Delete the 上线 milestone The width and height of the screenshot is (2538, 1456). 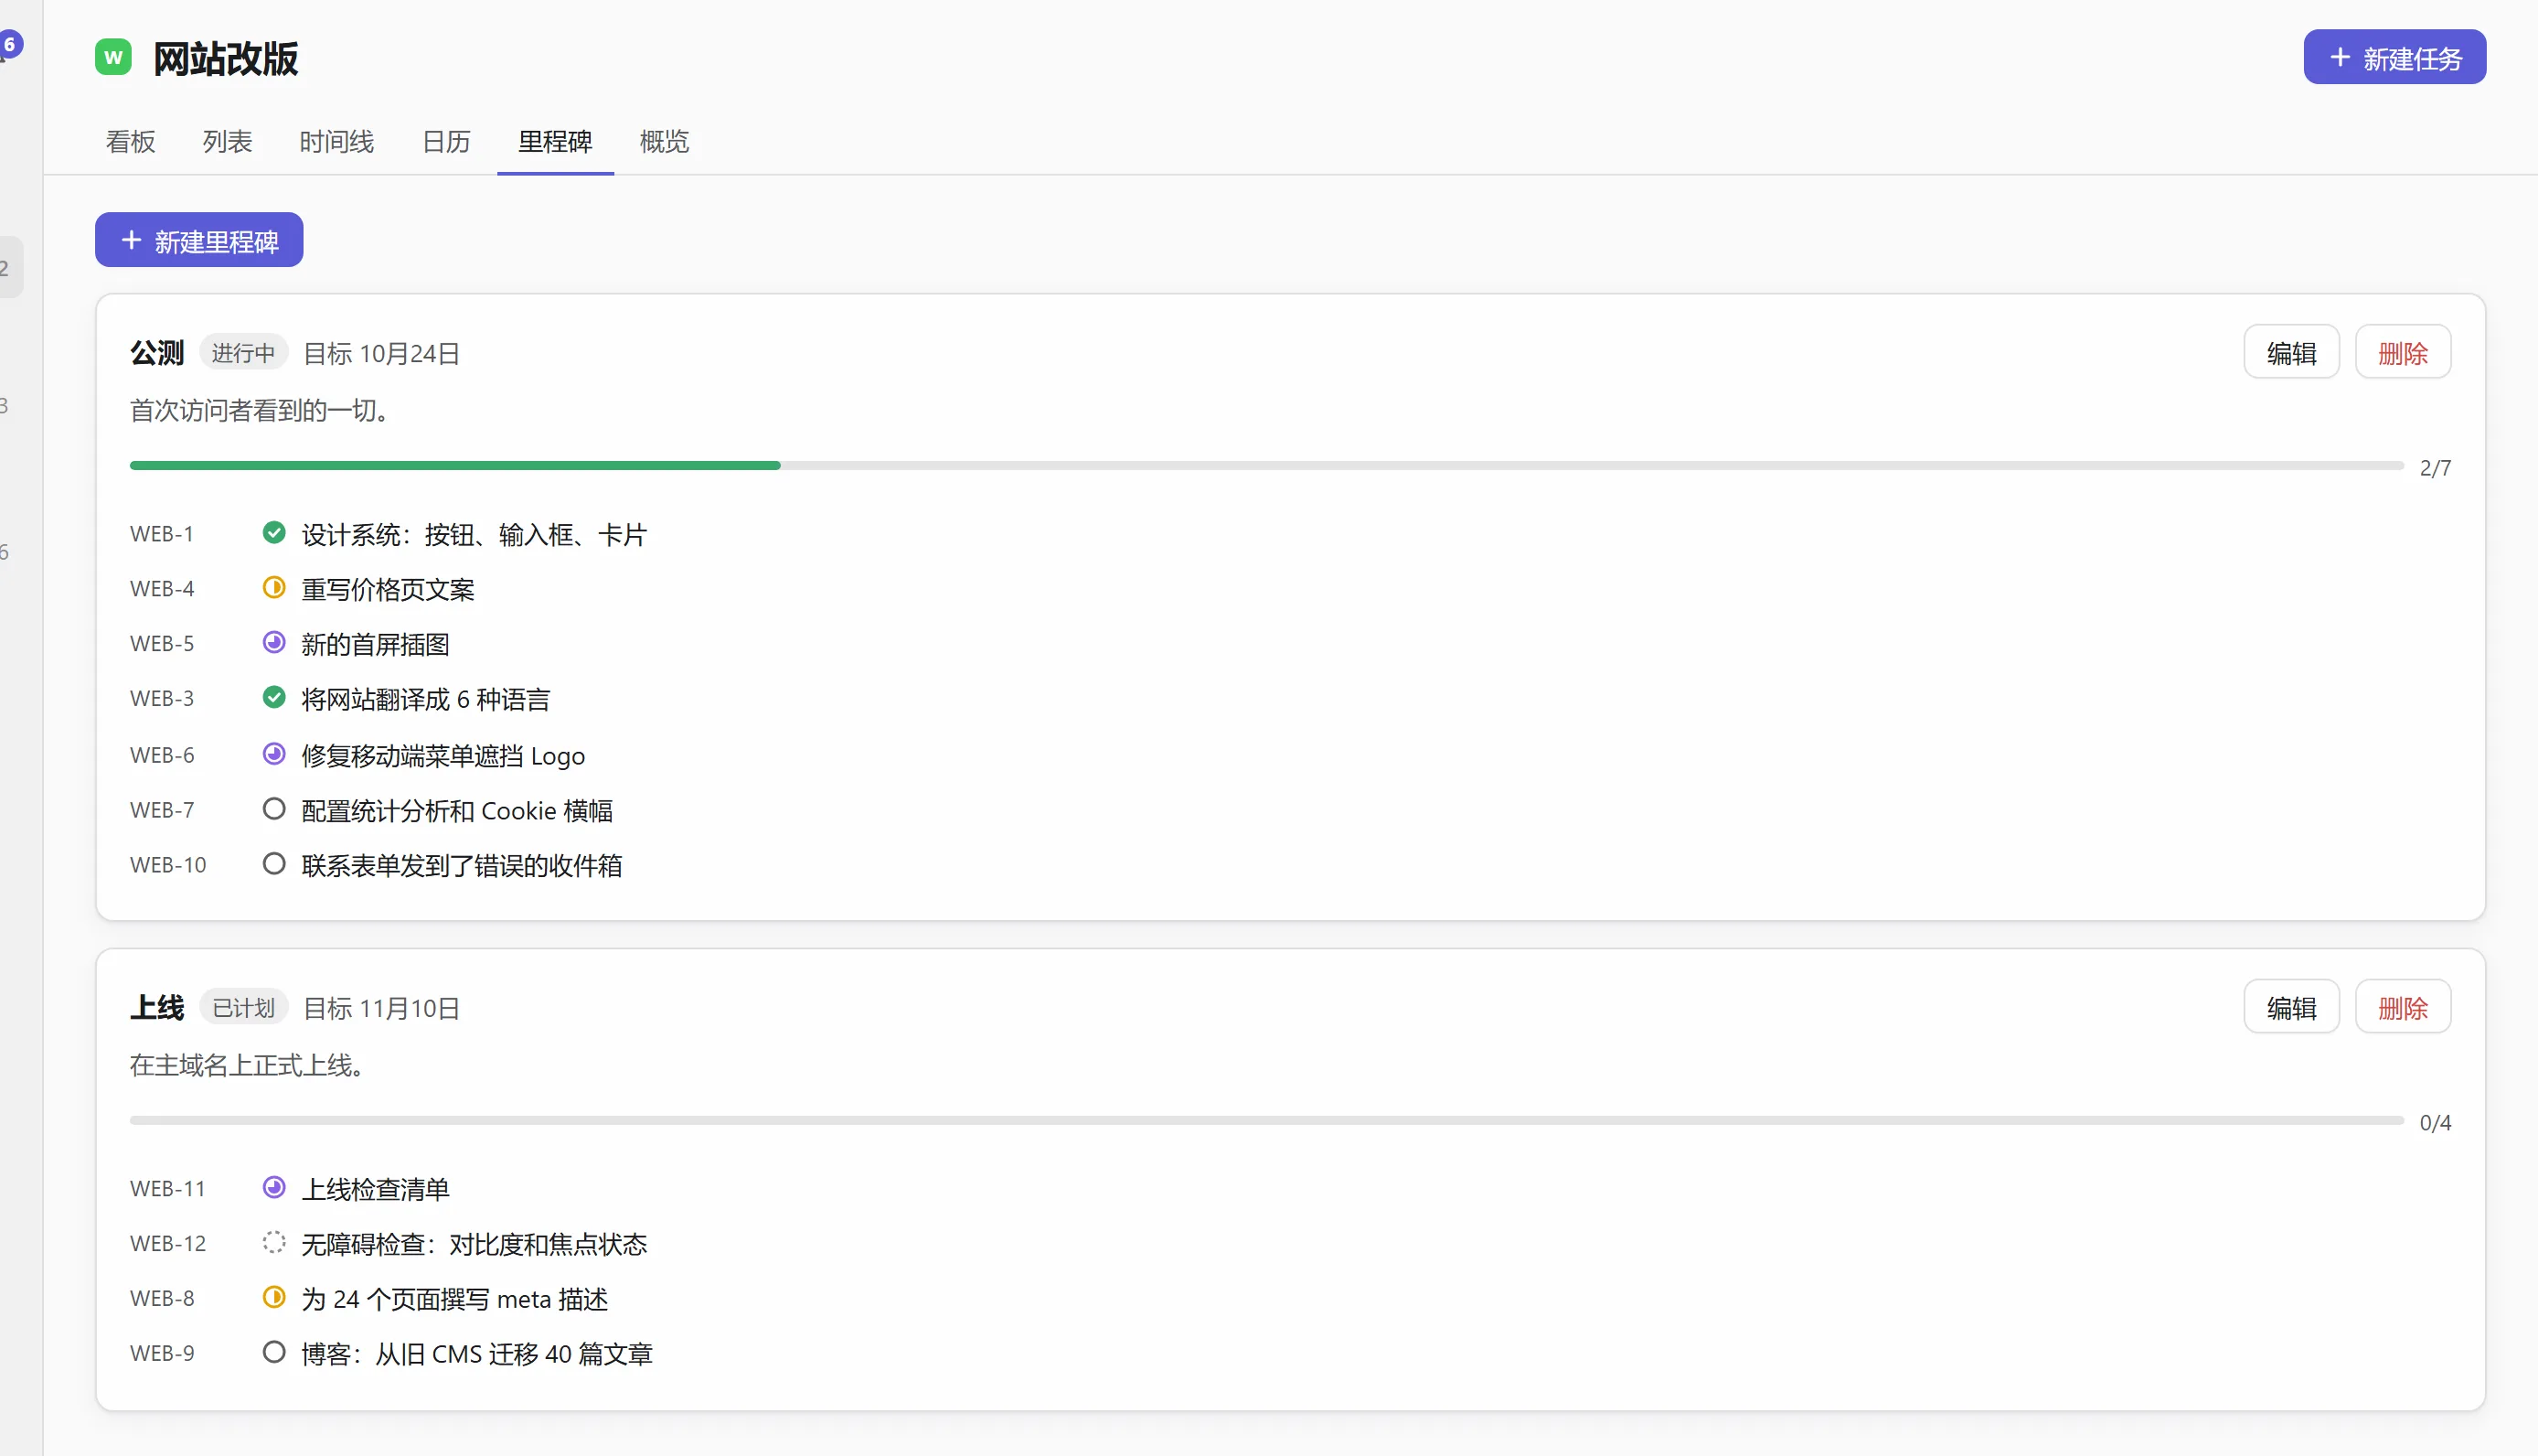2403,1007
